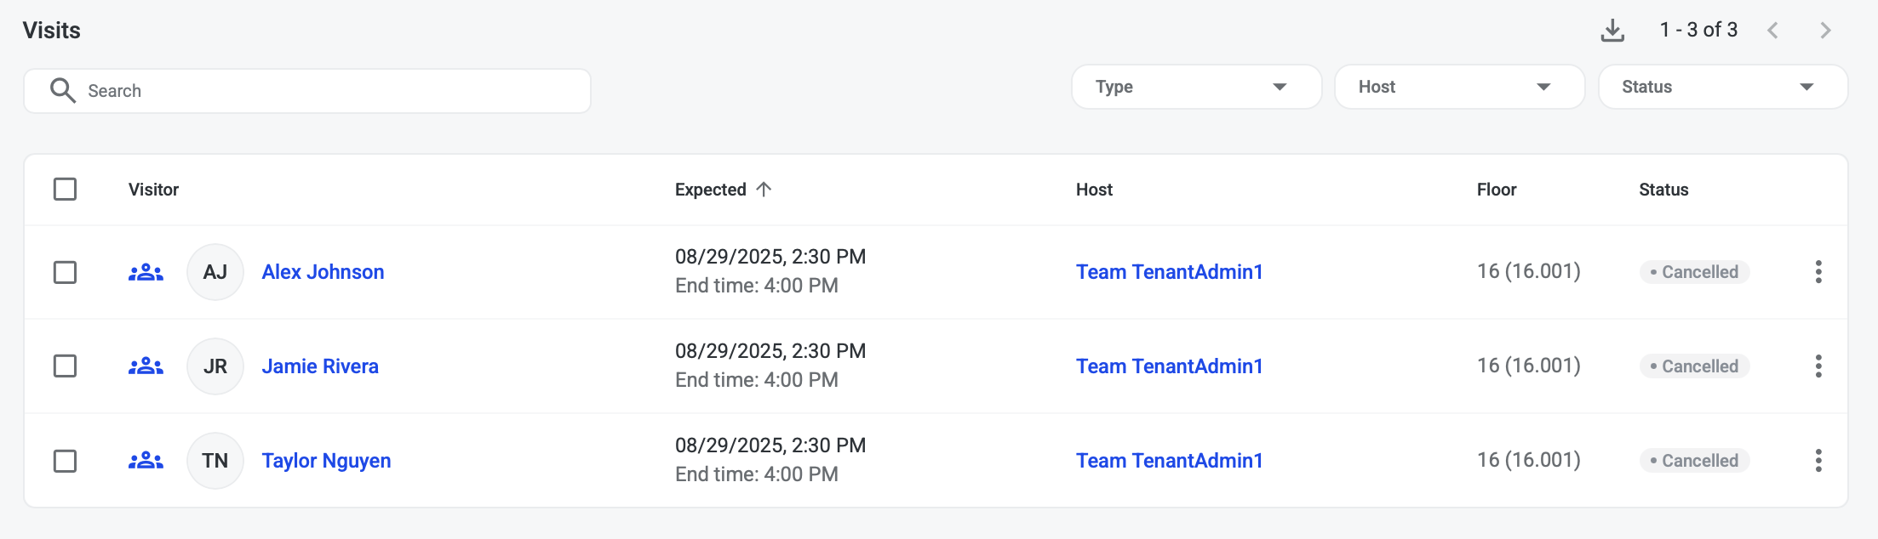Click the JR avatar for Jamie Rivera
The image size is (1878, 539).
[x=215, y=366]
